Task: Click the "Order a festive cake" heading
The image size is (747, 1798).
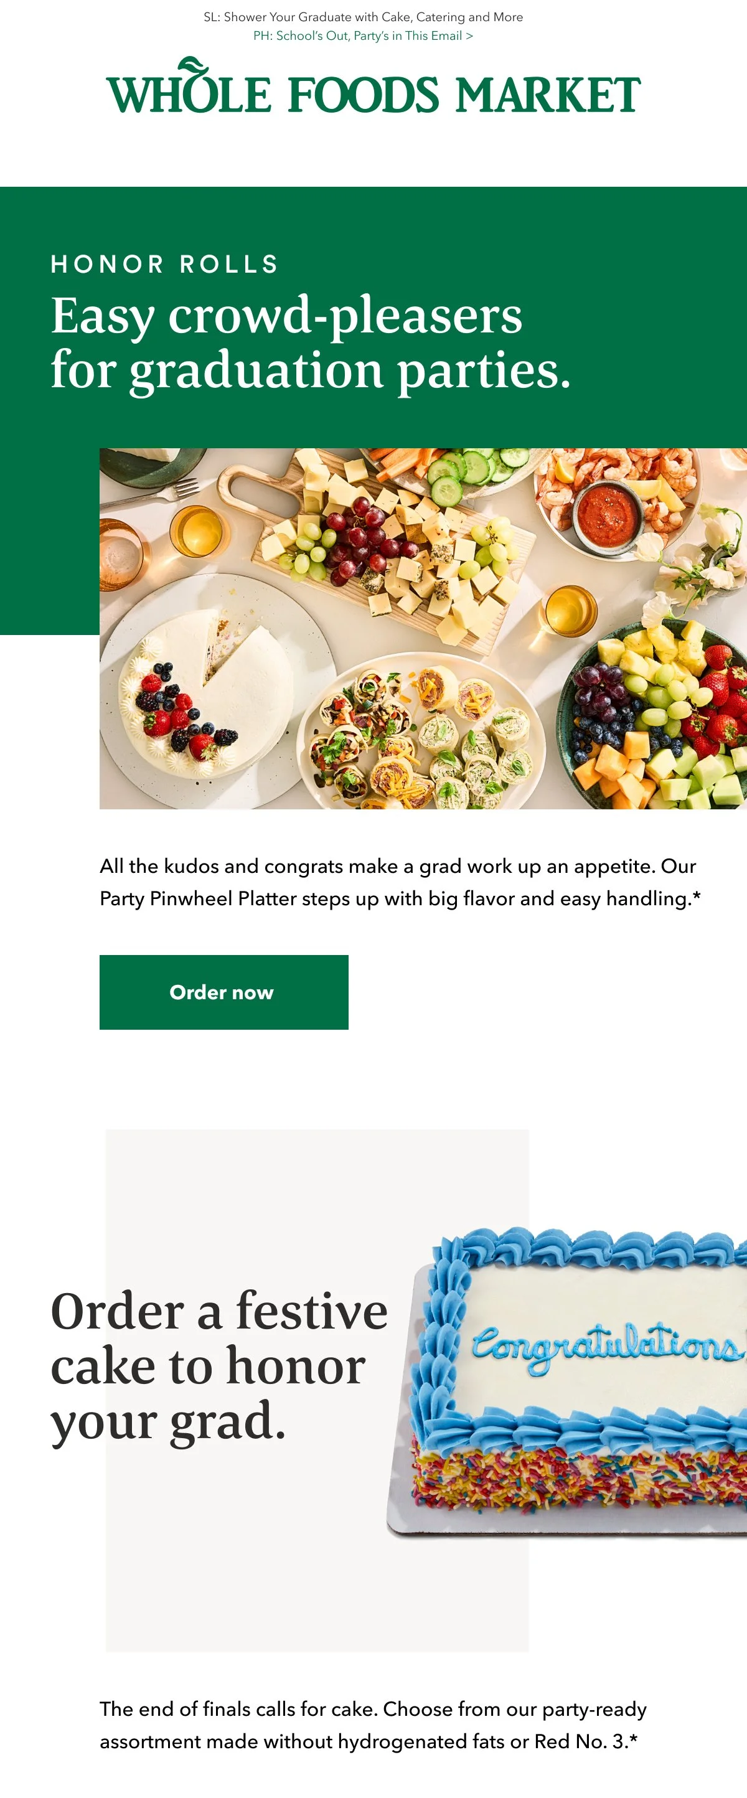Action: click(x=218, y=1366)
